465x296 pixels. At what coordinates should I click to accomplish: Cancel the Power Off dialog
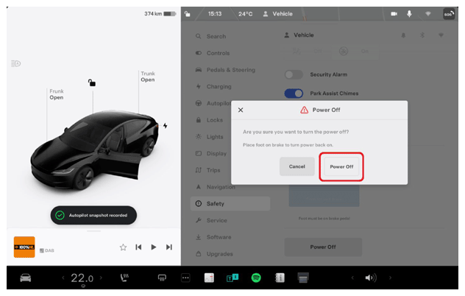(x=297, y=166)
